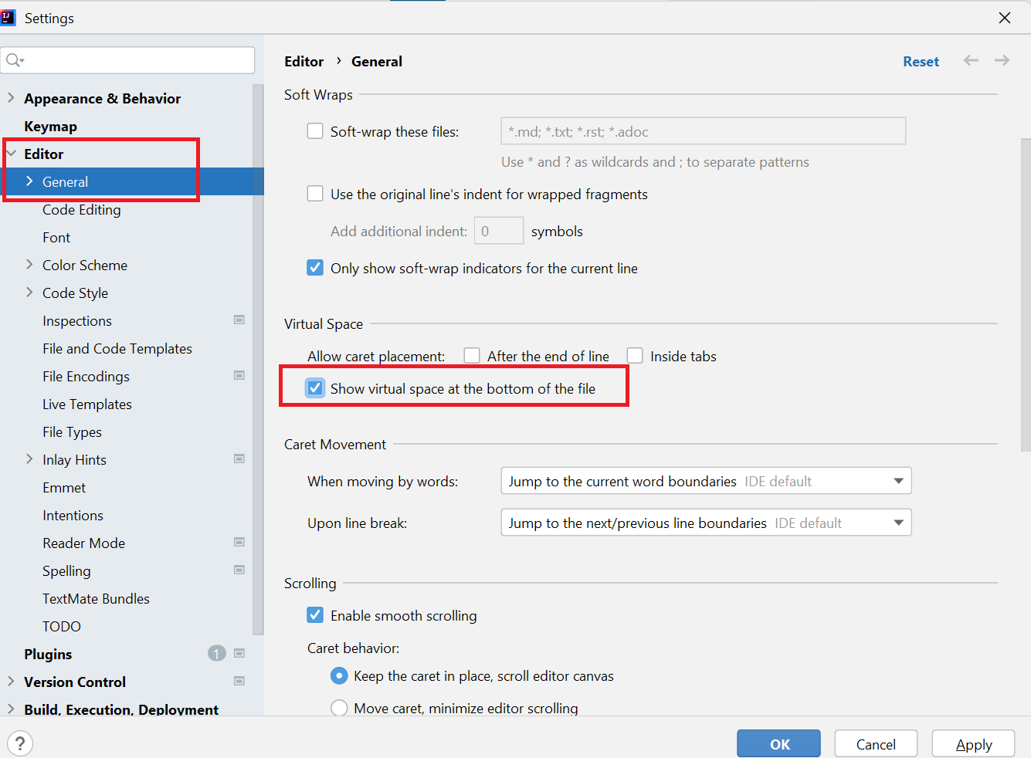The height and width of the screenshot is (758, 1031).
Task: Click the soft-wrap file patterns text field
Action: (703, 131)
